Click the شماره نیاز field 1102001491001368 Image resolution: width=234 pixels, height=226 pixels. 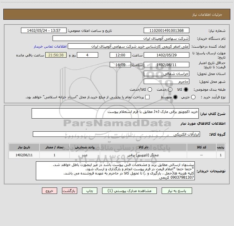coord(167,30)
